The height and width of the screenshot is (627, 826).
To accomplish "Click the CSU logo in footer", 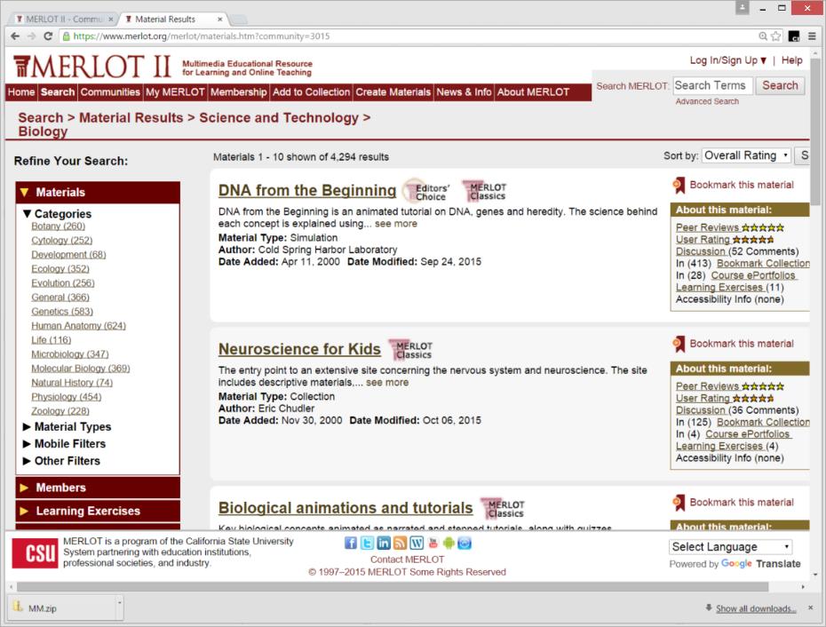I will point(35,553).
